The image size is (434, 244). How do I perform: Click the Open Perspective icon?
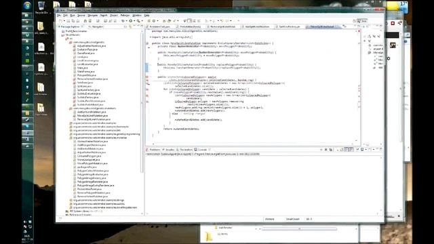(354, 21)
